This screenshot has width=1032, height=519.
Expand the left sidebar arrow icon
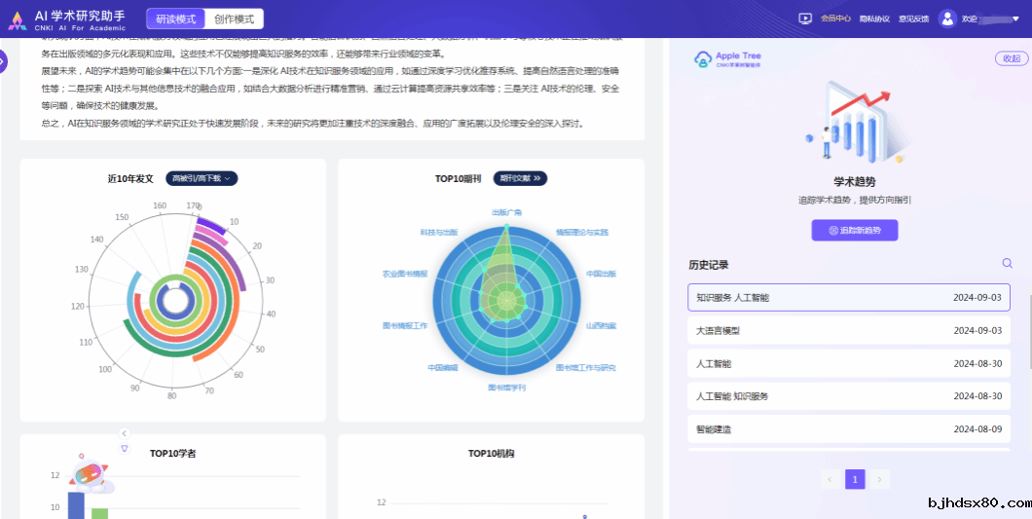point(3,61)
